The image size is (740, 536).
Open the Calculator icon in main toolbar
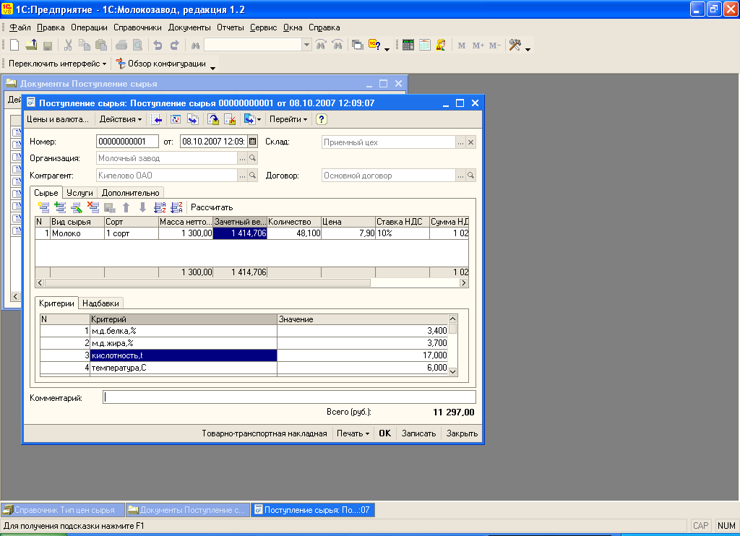408,45
